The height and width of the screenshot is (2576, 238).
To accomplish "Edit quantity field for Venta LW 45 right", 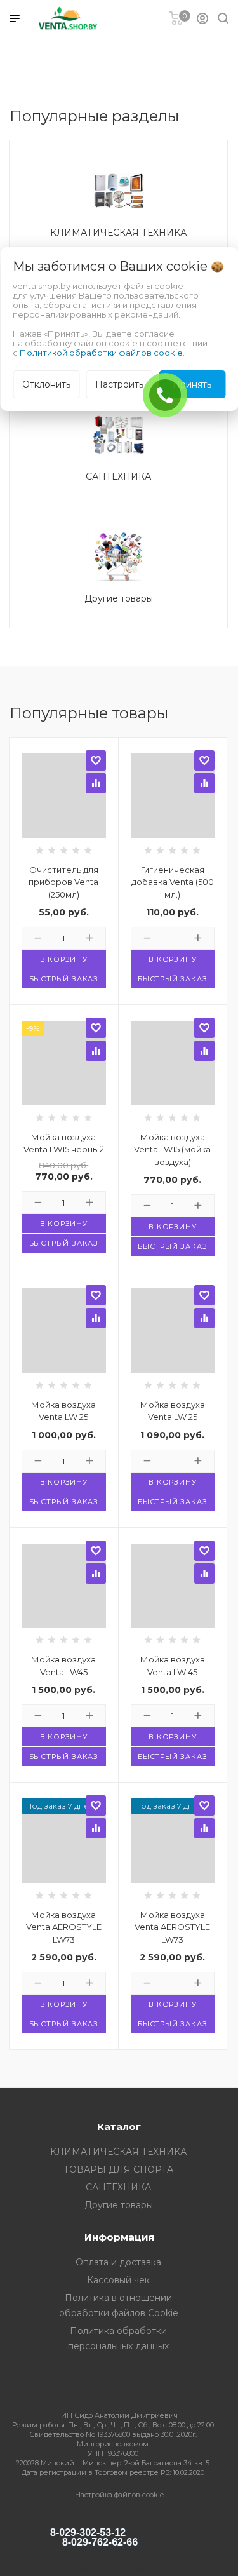I will click(172, 1716).
